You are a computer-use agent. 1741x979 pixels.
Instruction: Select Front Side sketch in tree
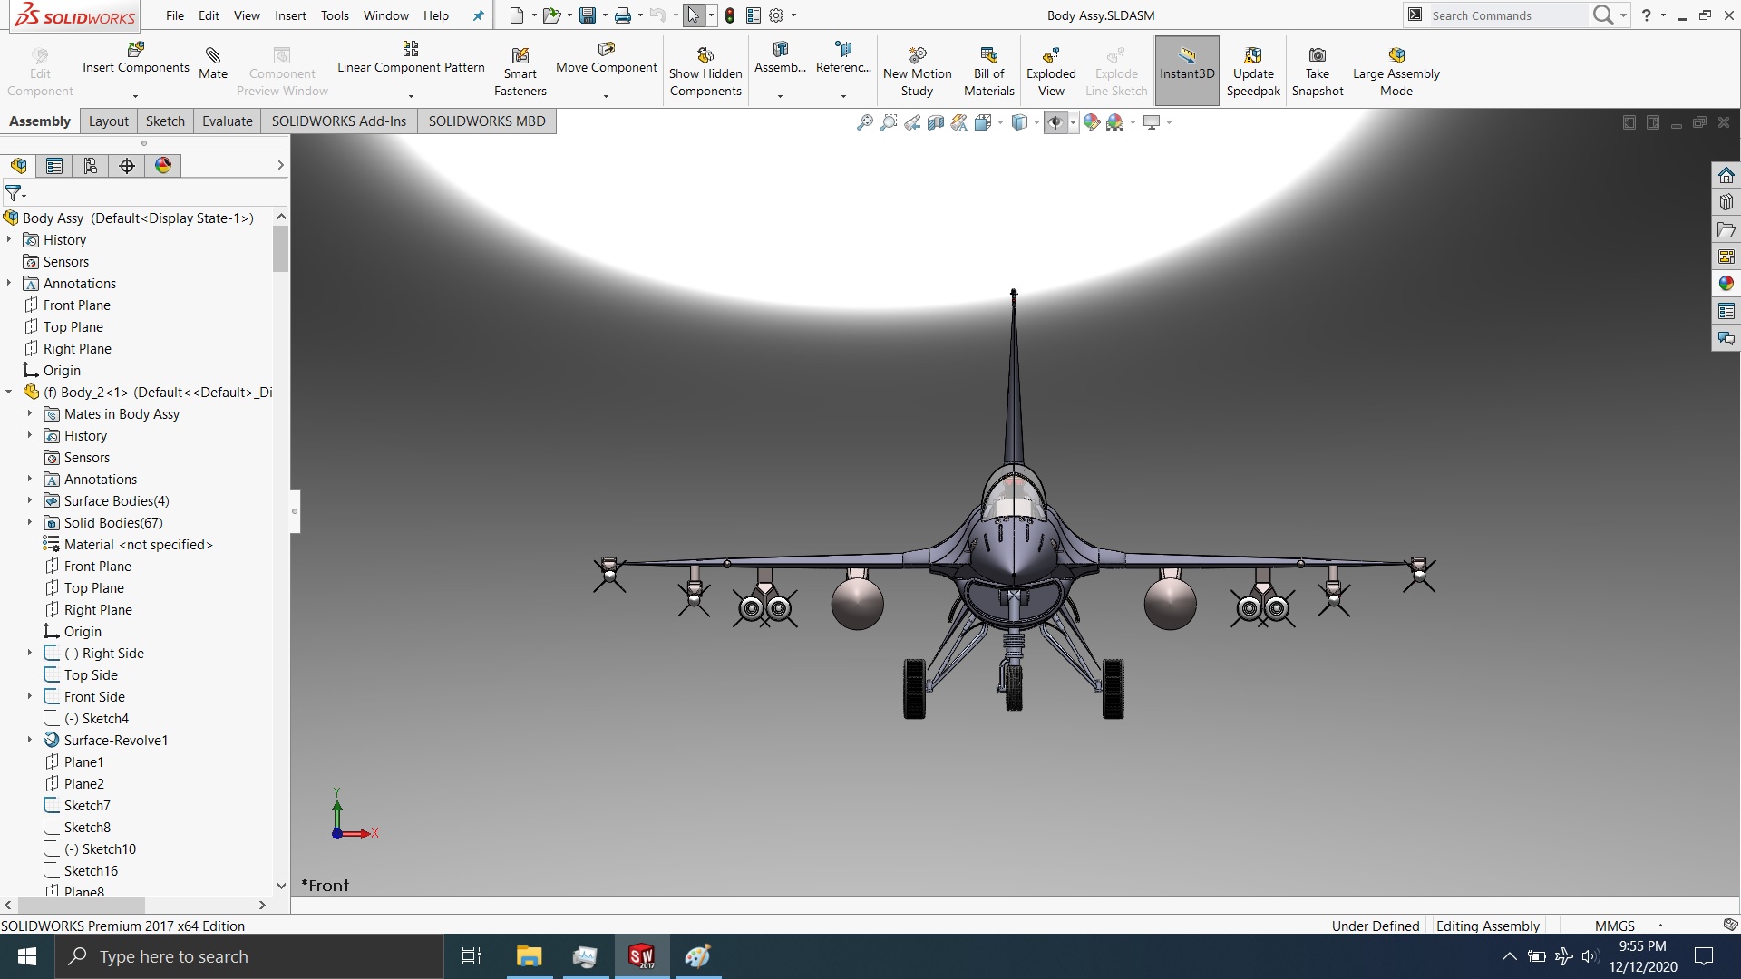(94, 697)
